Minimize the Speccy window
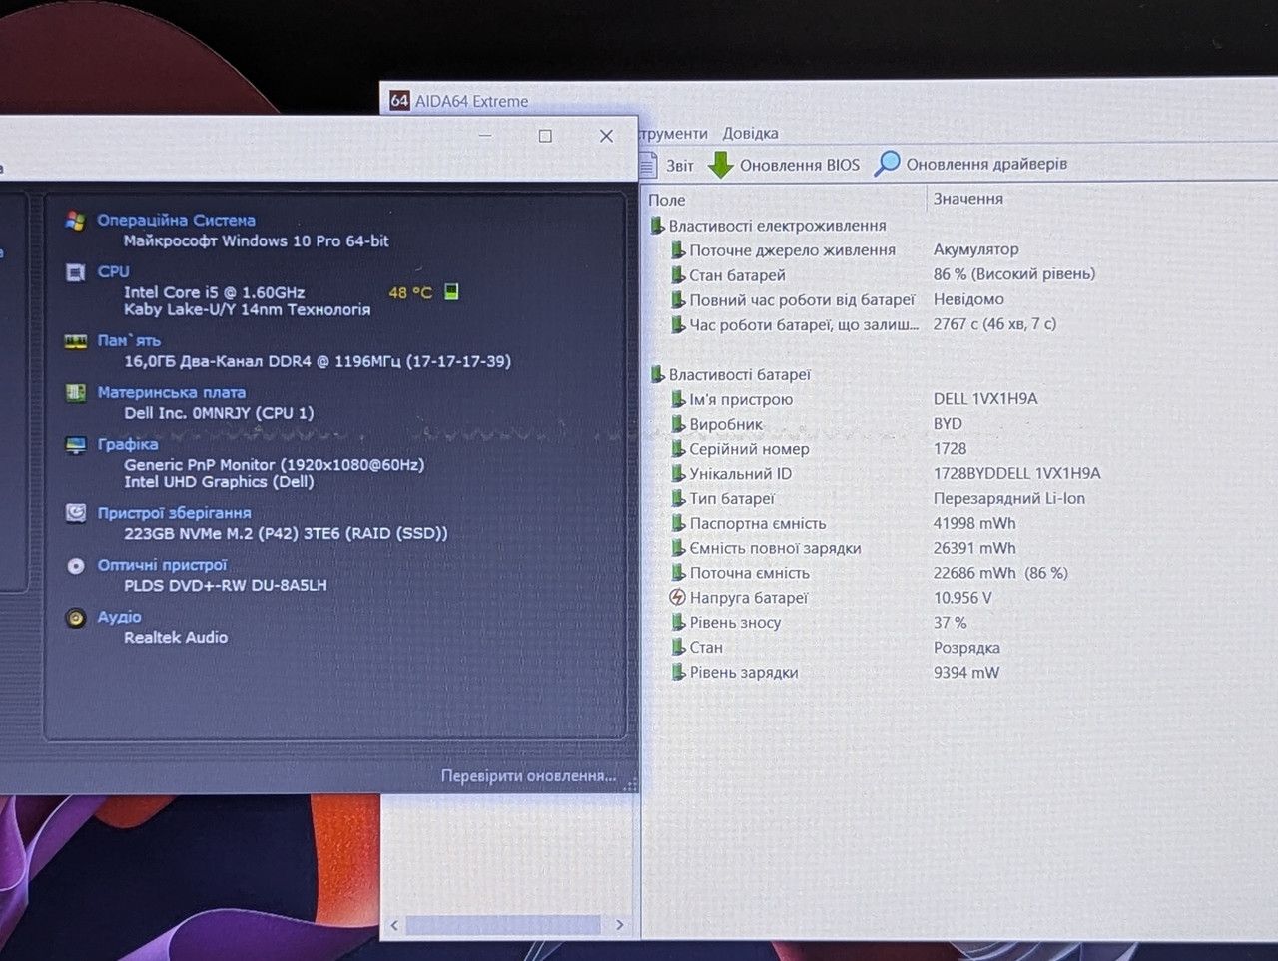The width and height of the screenshot is (1278, 961). pyautogui.click(x=485, y=136)
